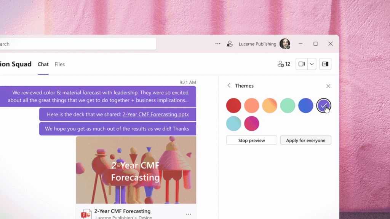Screen dimensions: 390x219
Task: Open the 2-Year CMF Forecasting.pptx link
Action: click(155, 114)
